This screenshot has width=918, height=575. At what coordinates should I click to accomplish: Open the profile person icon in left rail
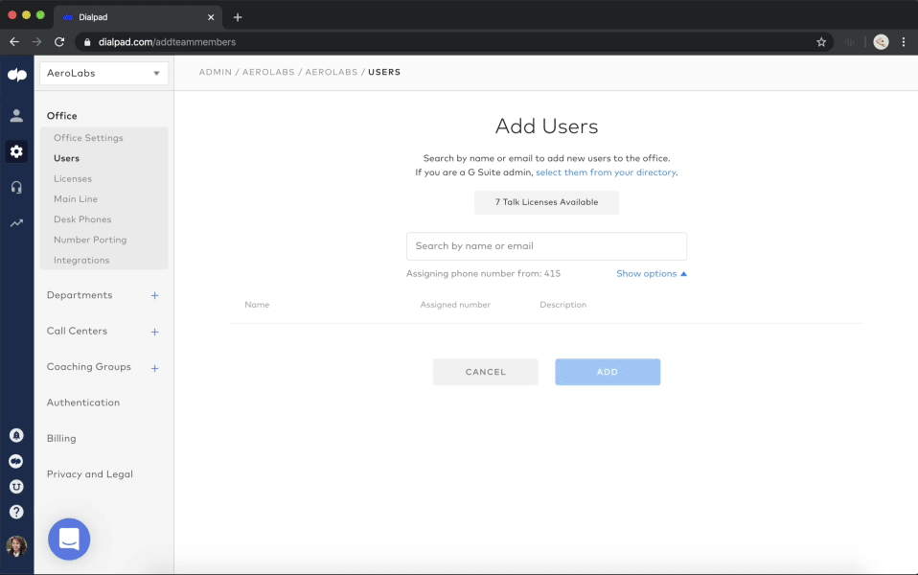coord(16,115)
